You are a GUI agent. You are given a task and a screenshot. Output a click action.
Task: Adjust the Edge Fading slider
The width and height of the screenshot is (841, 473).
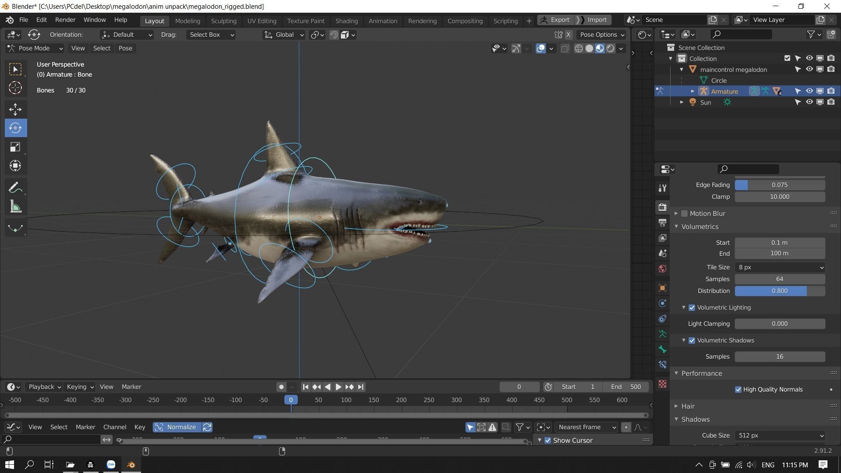click(x=780, y=185)
